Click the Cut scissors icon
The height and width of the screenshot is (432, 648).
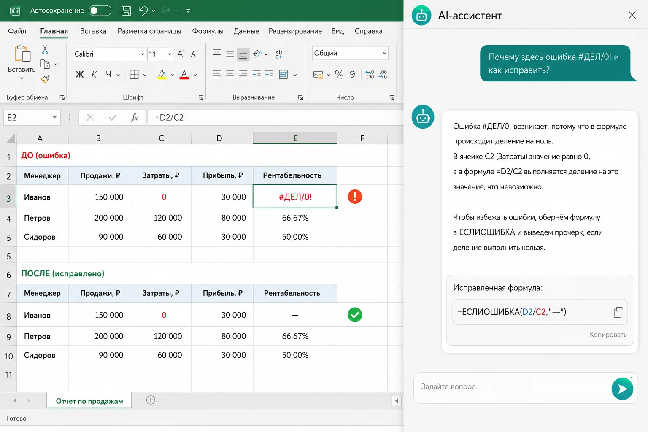click(45, 49)
